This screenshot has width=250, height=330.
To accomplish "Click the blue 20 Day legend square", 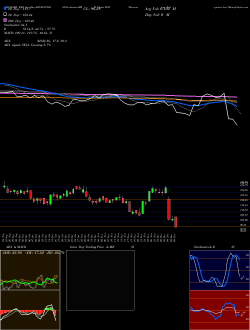I will click(x=5, y=8).
